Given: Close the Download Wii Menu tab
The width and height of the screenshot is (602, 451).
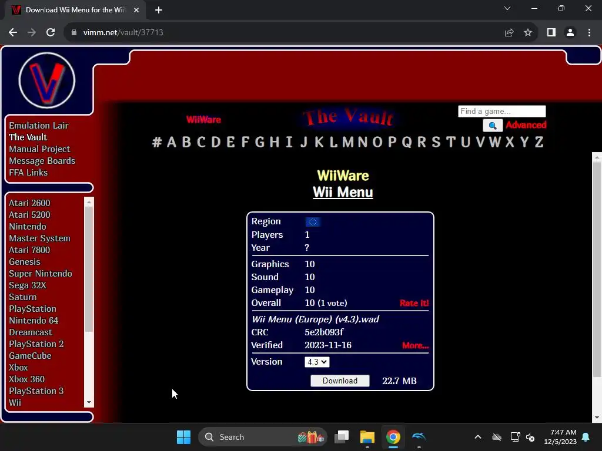Looking at the screenshot, I should [x=136, y=10].
